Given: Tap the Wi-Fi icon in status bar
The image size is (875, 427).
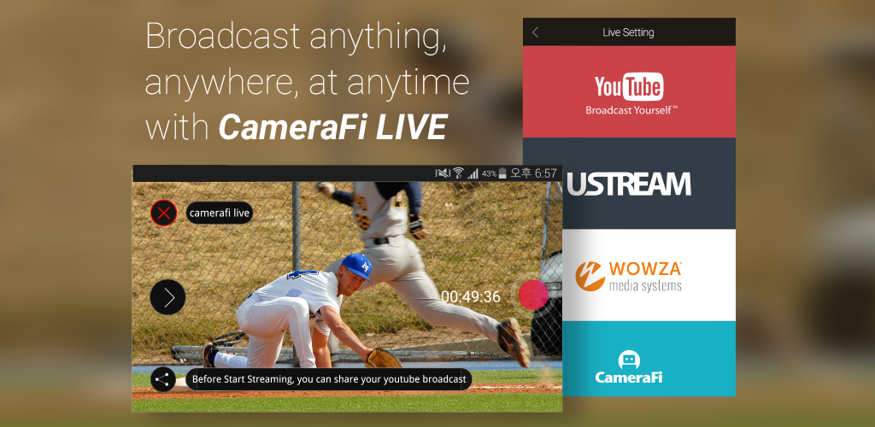Looking at the screenshot, I should pos(458,173).
